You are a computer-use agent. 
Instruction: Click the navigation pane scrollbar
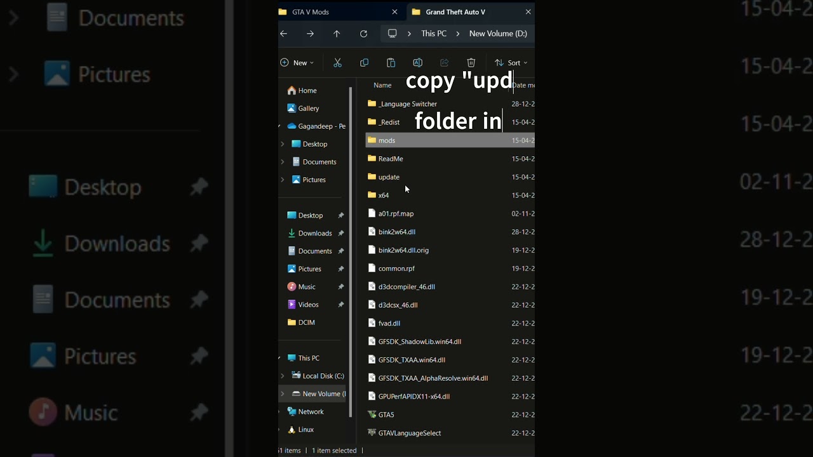(x=351, y=252)
